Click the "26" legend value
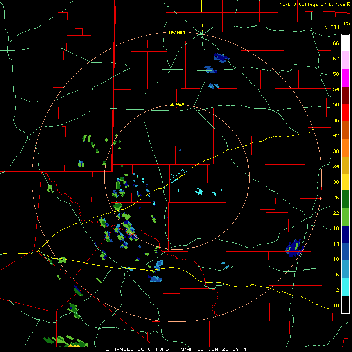 tap(336, 198)
